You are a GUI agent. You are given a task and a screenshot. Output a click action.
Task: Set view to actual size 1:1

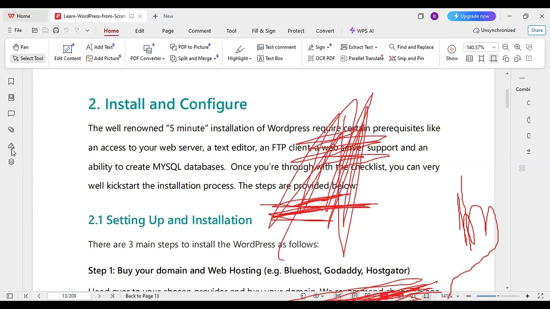[x=469, y=58]
